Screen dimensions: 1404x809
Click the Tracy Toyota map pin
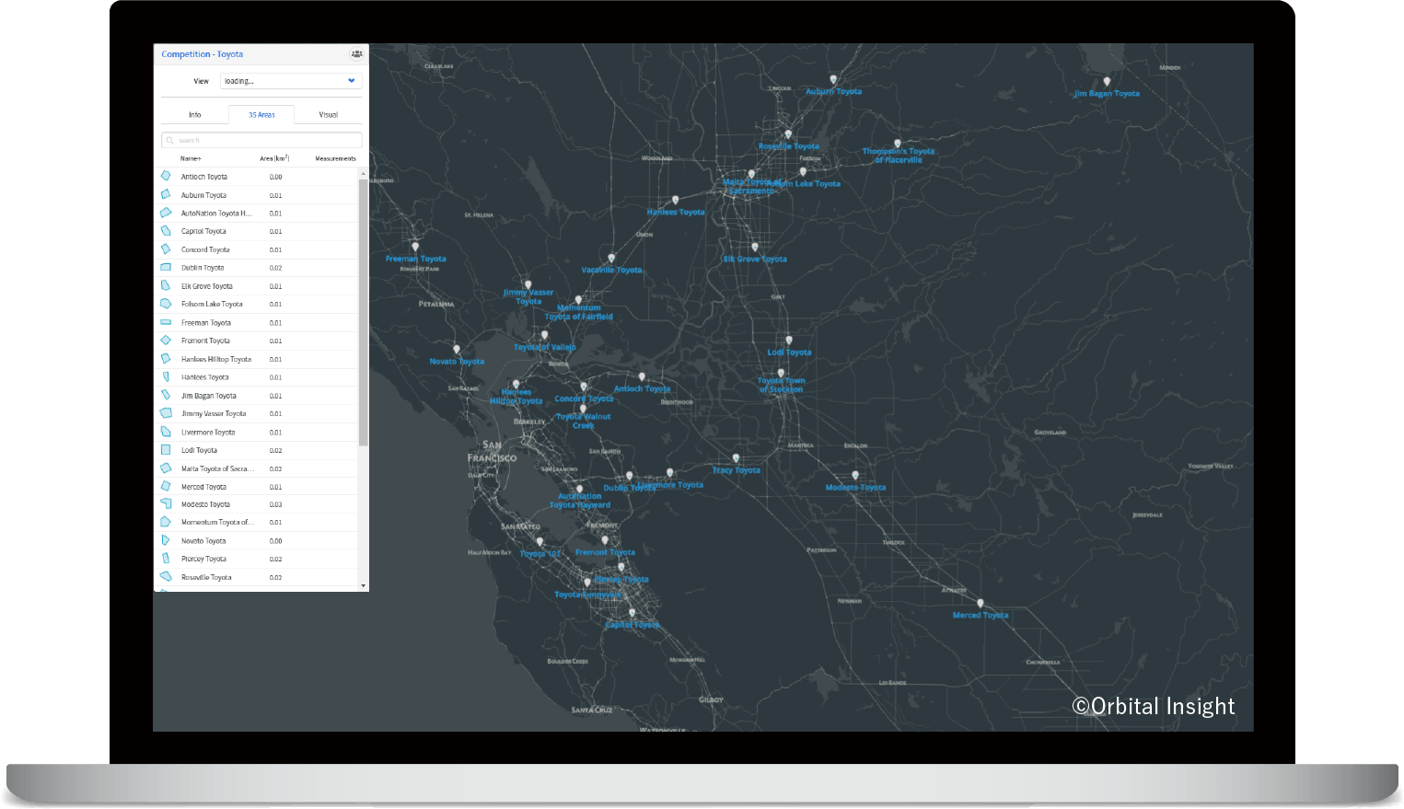click(736, 458)
